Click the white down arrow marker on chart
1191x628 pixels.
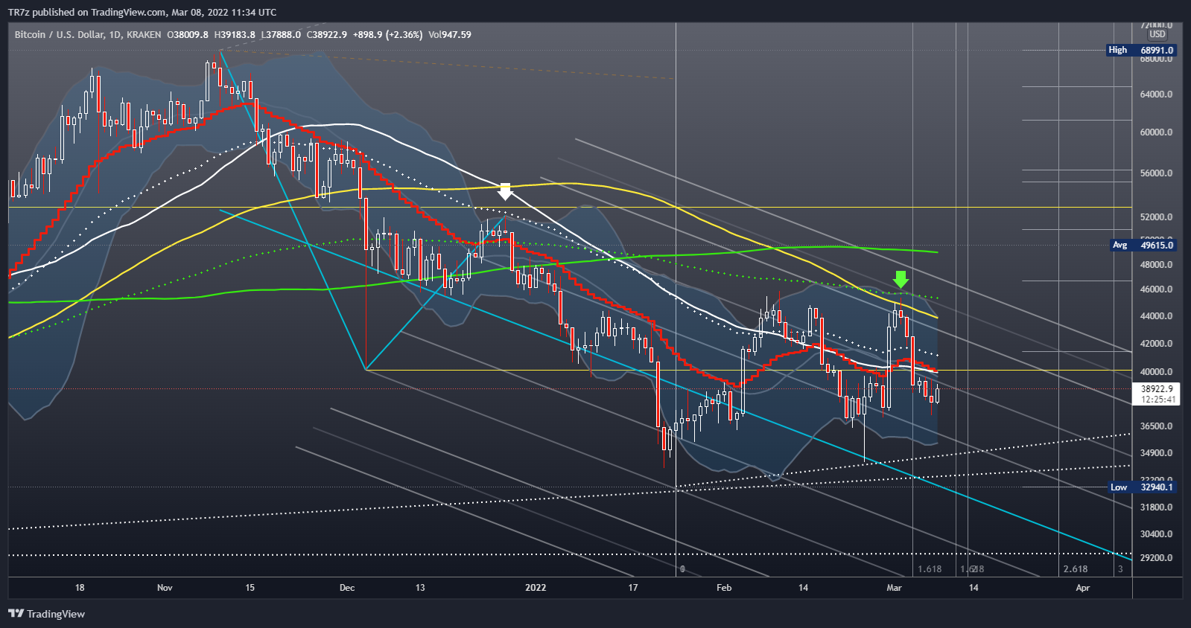pos(505,191)
